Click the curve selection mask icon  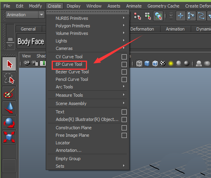click(x=201, y=16)
